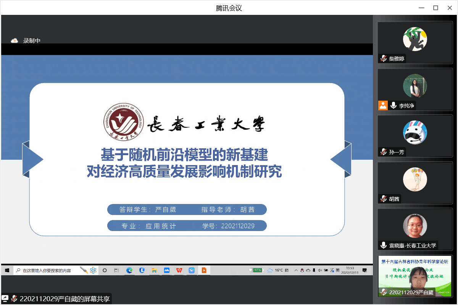Click the active microphone icon beside 袁晓惠-长春工业大学

pyautogui.click(x=383, y=245)
